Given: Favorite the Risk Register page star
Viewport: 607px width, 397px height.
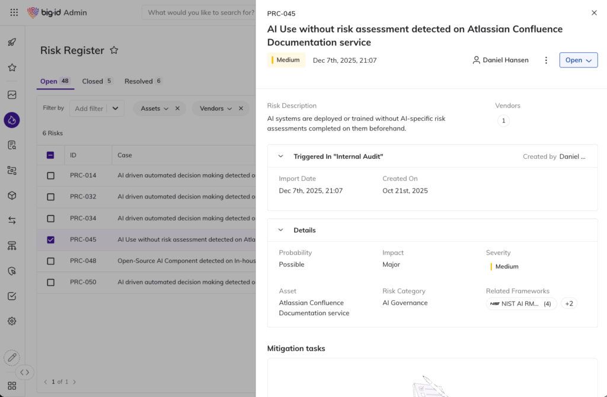Looking at the screenshot, I should [114, 50].
